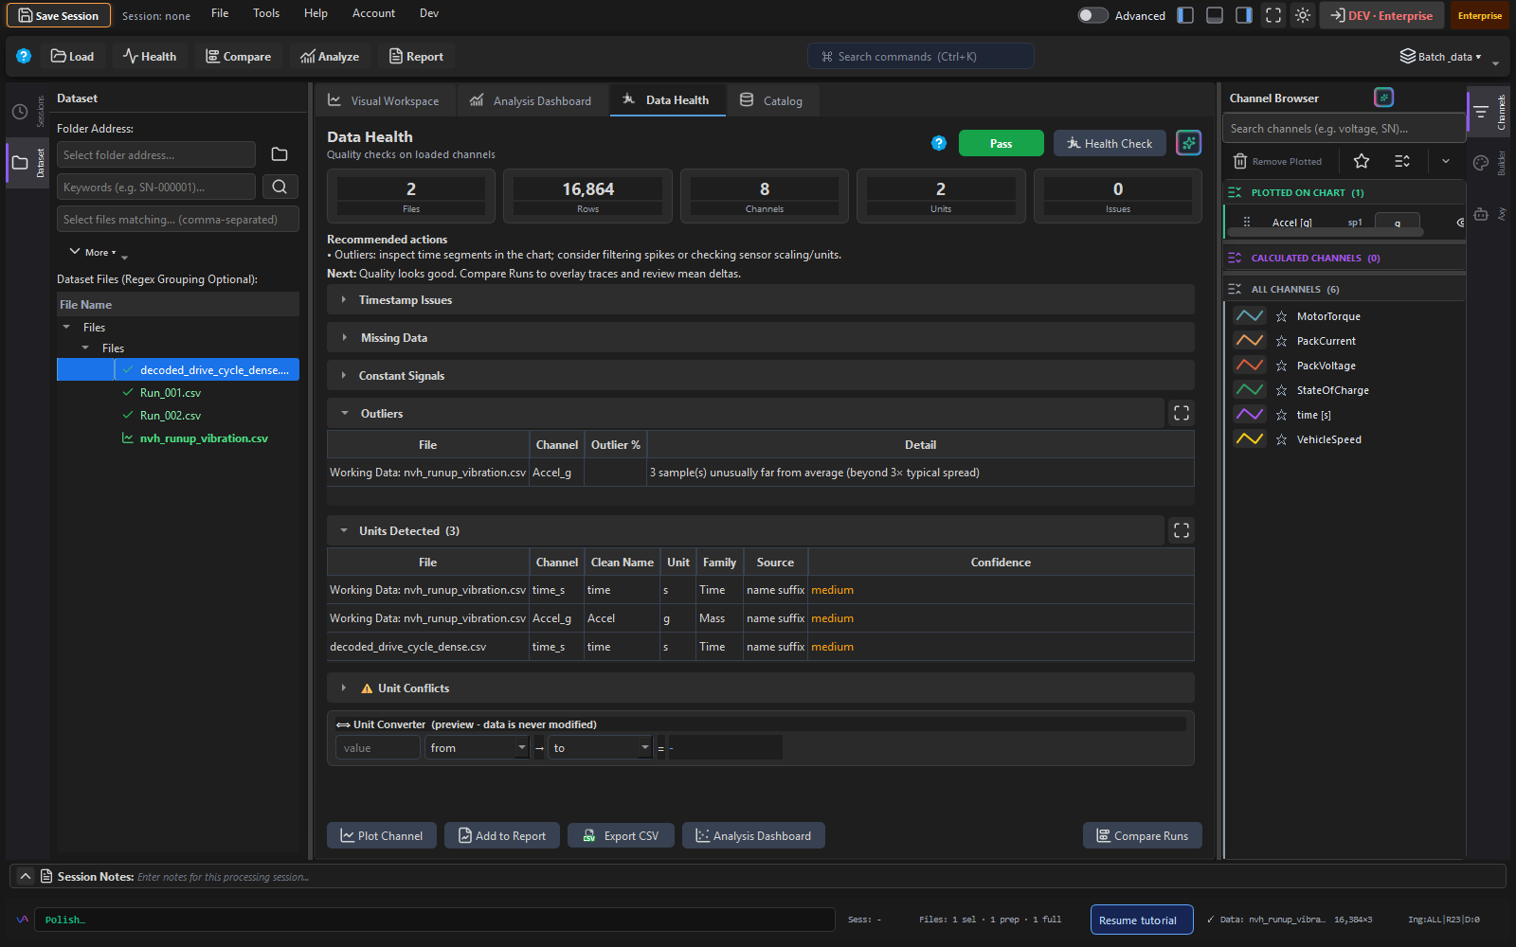Click Remove Plotted trash button
The height and width of the screenshot is (947, 1516).
click(1277, 161)
